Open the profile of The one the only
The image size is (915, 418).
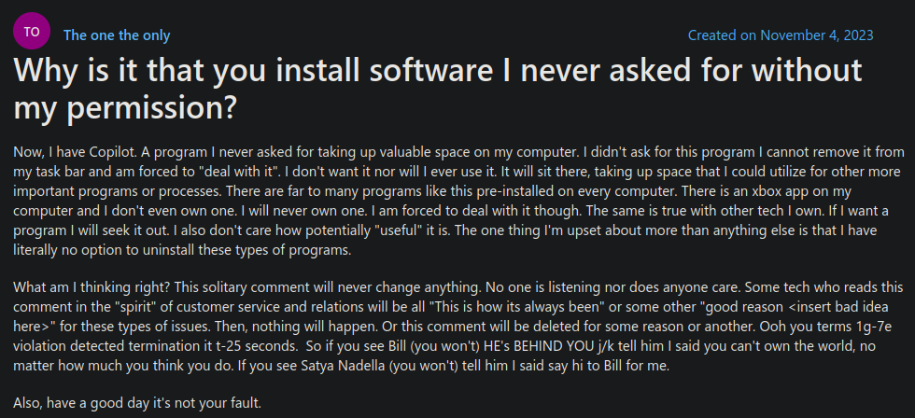coord(117,35)
